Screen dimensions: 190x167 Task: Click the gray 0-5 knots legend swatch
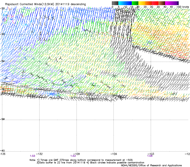click(115, 3)
